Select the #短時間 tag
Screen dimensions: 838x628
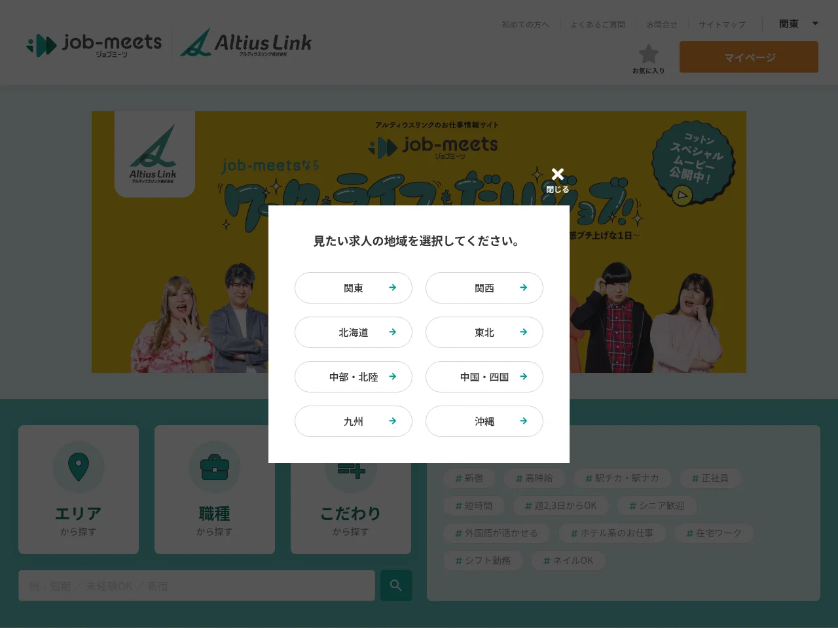coord(473,506)
